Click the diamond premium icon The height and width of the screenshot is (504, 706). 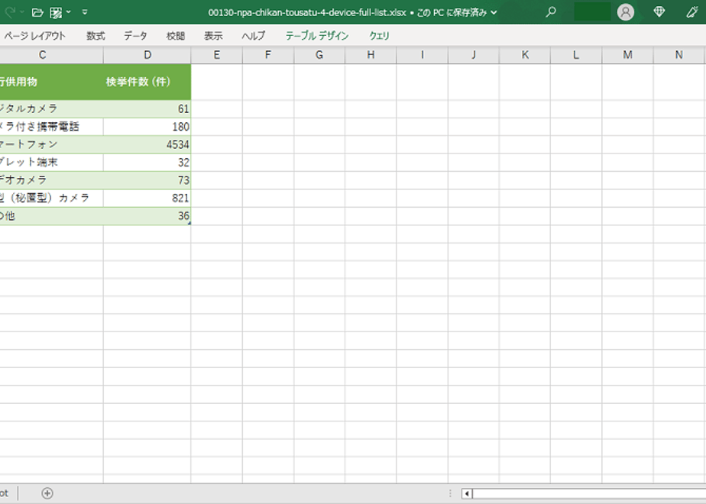coord(659,12)
